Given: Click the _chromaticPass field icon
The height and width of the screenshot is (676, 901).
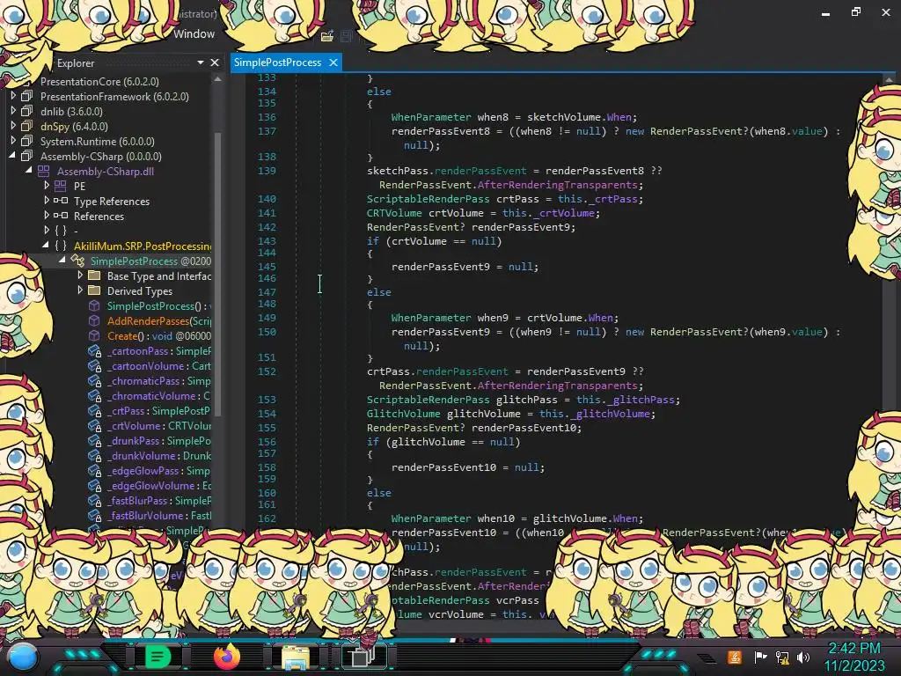Looking at the screenshot, I should 94,380.
